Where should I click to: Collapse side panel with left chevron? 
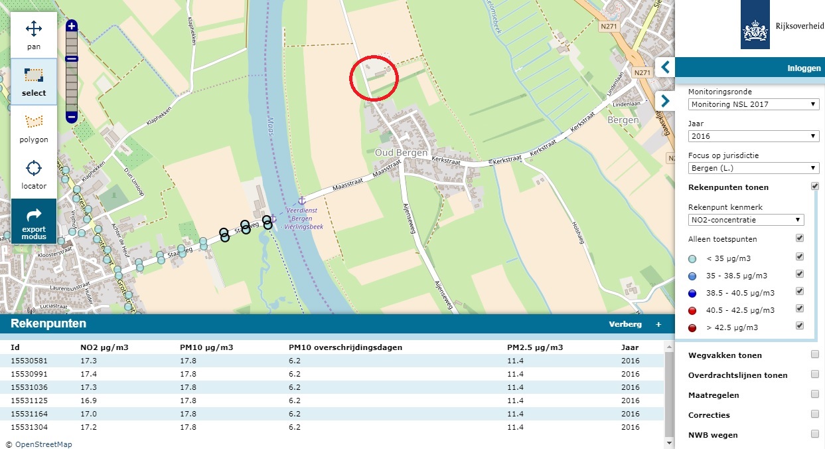click(665, 67)
